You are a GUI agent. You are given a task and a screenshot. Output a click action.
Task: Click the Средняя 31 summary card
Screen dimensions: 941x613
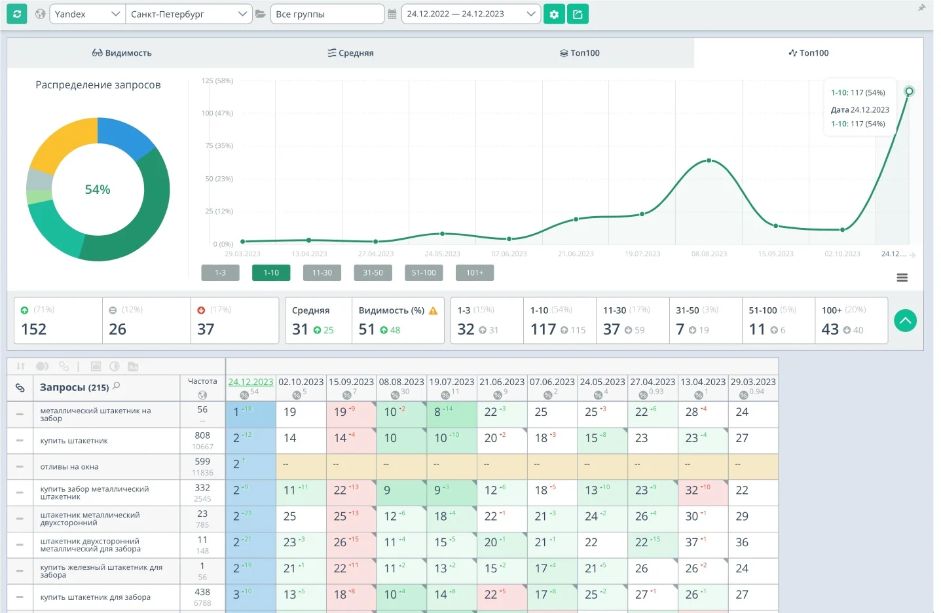pos(318,320)
